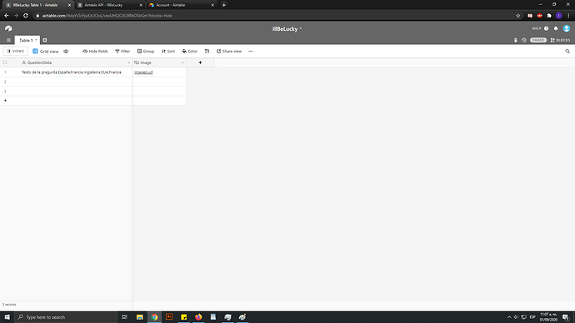Screen dimensions: 575x323
Task: Open the hamburger tables list icon
Action: (8, 40)
